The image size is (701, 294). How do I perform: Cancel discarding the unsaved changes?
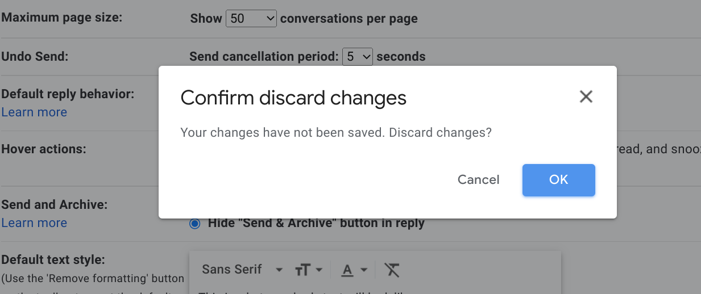[479, 180]
